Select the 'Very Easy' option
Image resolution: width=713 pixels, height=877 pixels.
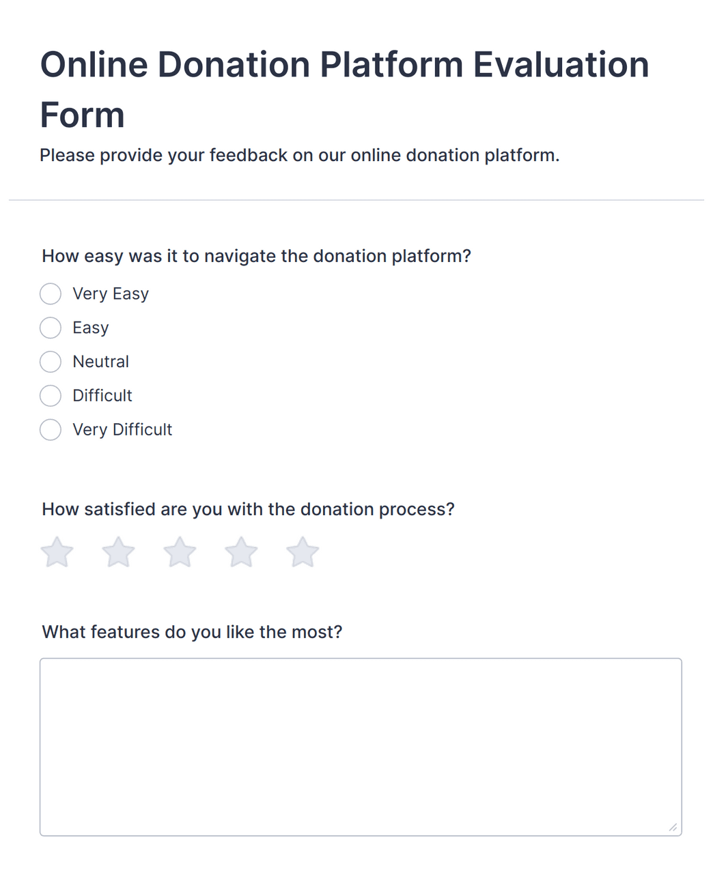coord(51,293)
